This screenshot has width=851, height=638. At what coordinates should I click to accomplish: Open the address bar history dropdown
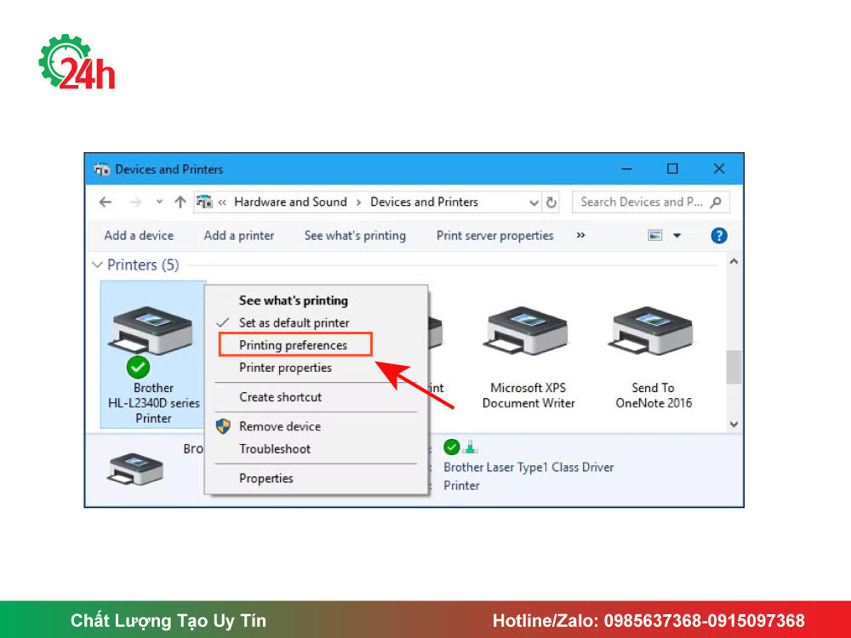pos(534,202)
